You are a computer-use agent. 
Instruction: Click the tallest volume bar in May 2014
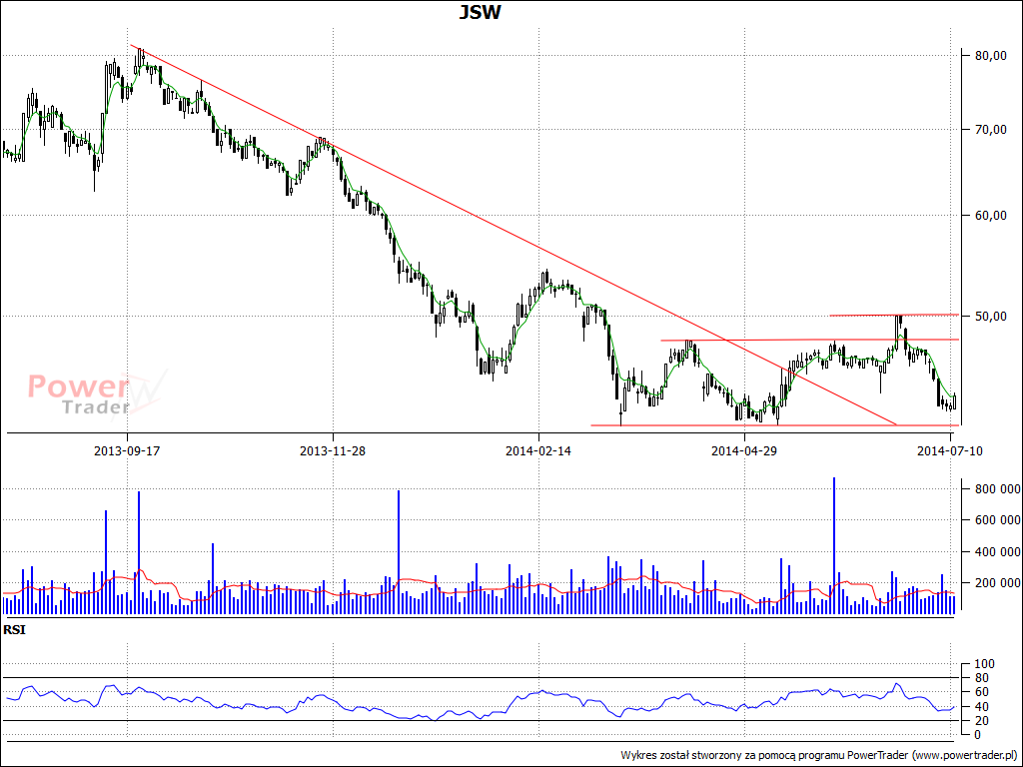(x=834, y=545)
